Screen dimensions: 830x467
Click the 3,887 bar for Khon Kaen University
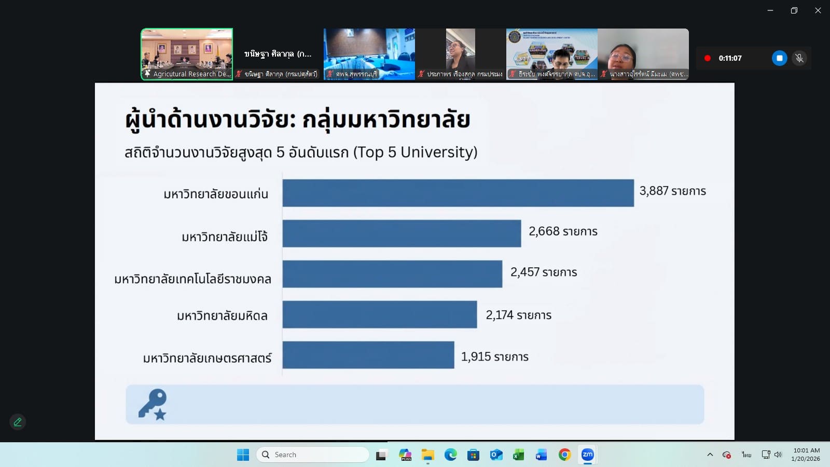point(458,193)
